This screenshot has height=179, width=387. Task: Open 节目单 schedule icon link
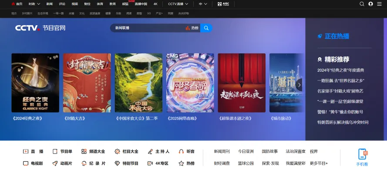click(x=62, y=152)
